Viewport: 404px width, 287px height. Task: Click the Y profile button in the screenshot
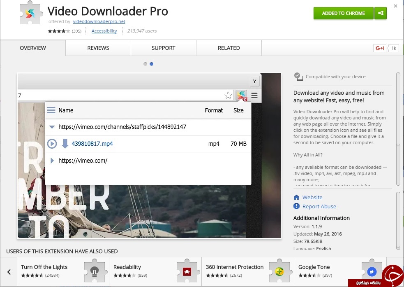pos(254,81)
